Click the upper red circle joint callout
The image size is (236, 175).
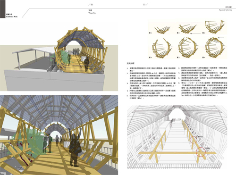coord(194,140)
